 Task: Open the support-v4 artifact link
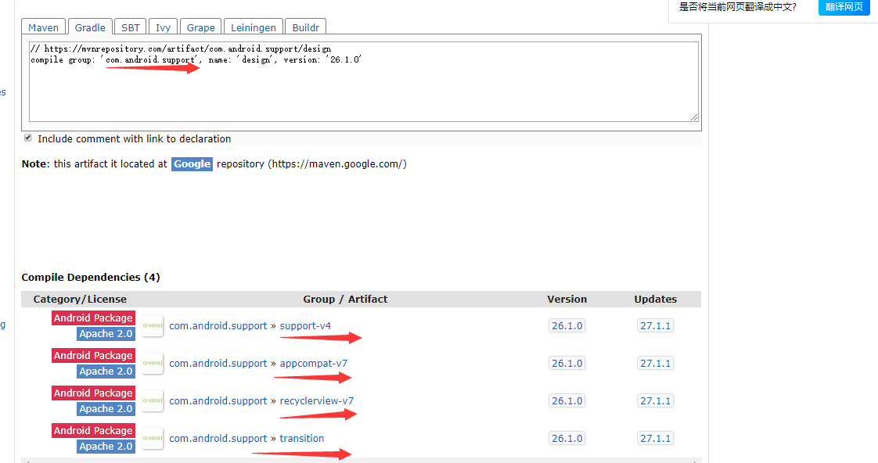pos(305,326)
